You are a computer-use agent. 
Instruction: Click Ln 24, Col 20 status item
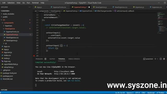pyautogui.click(x=120, y=93)
